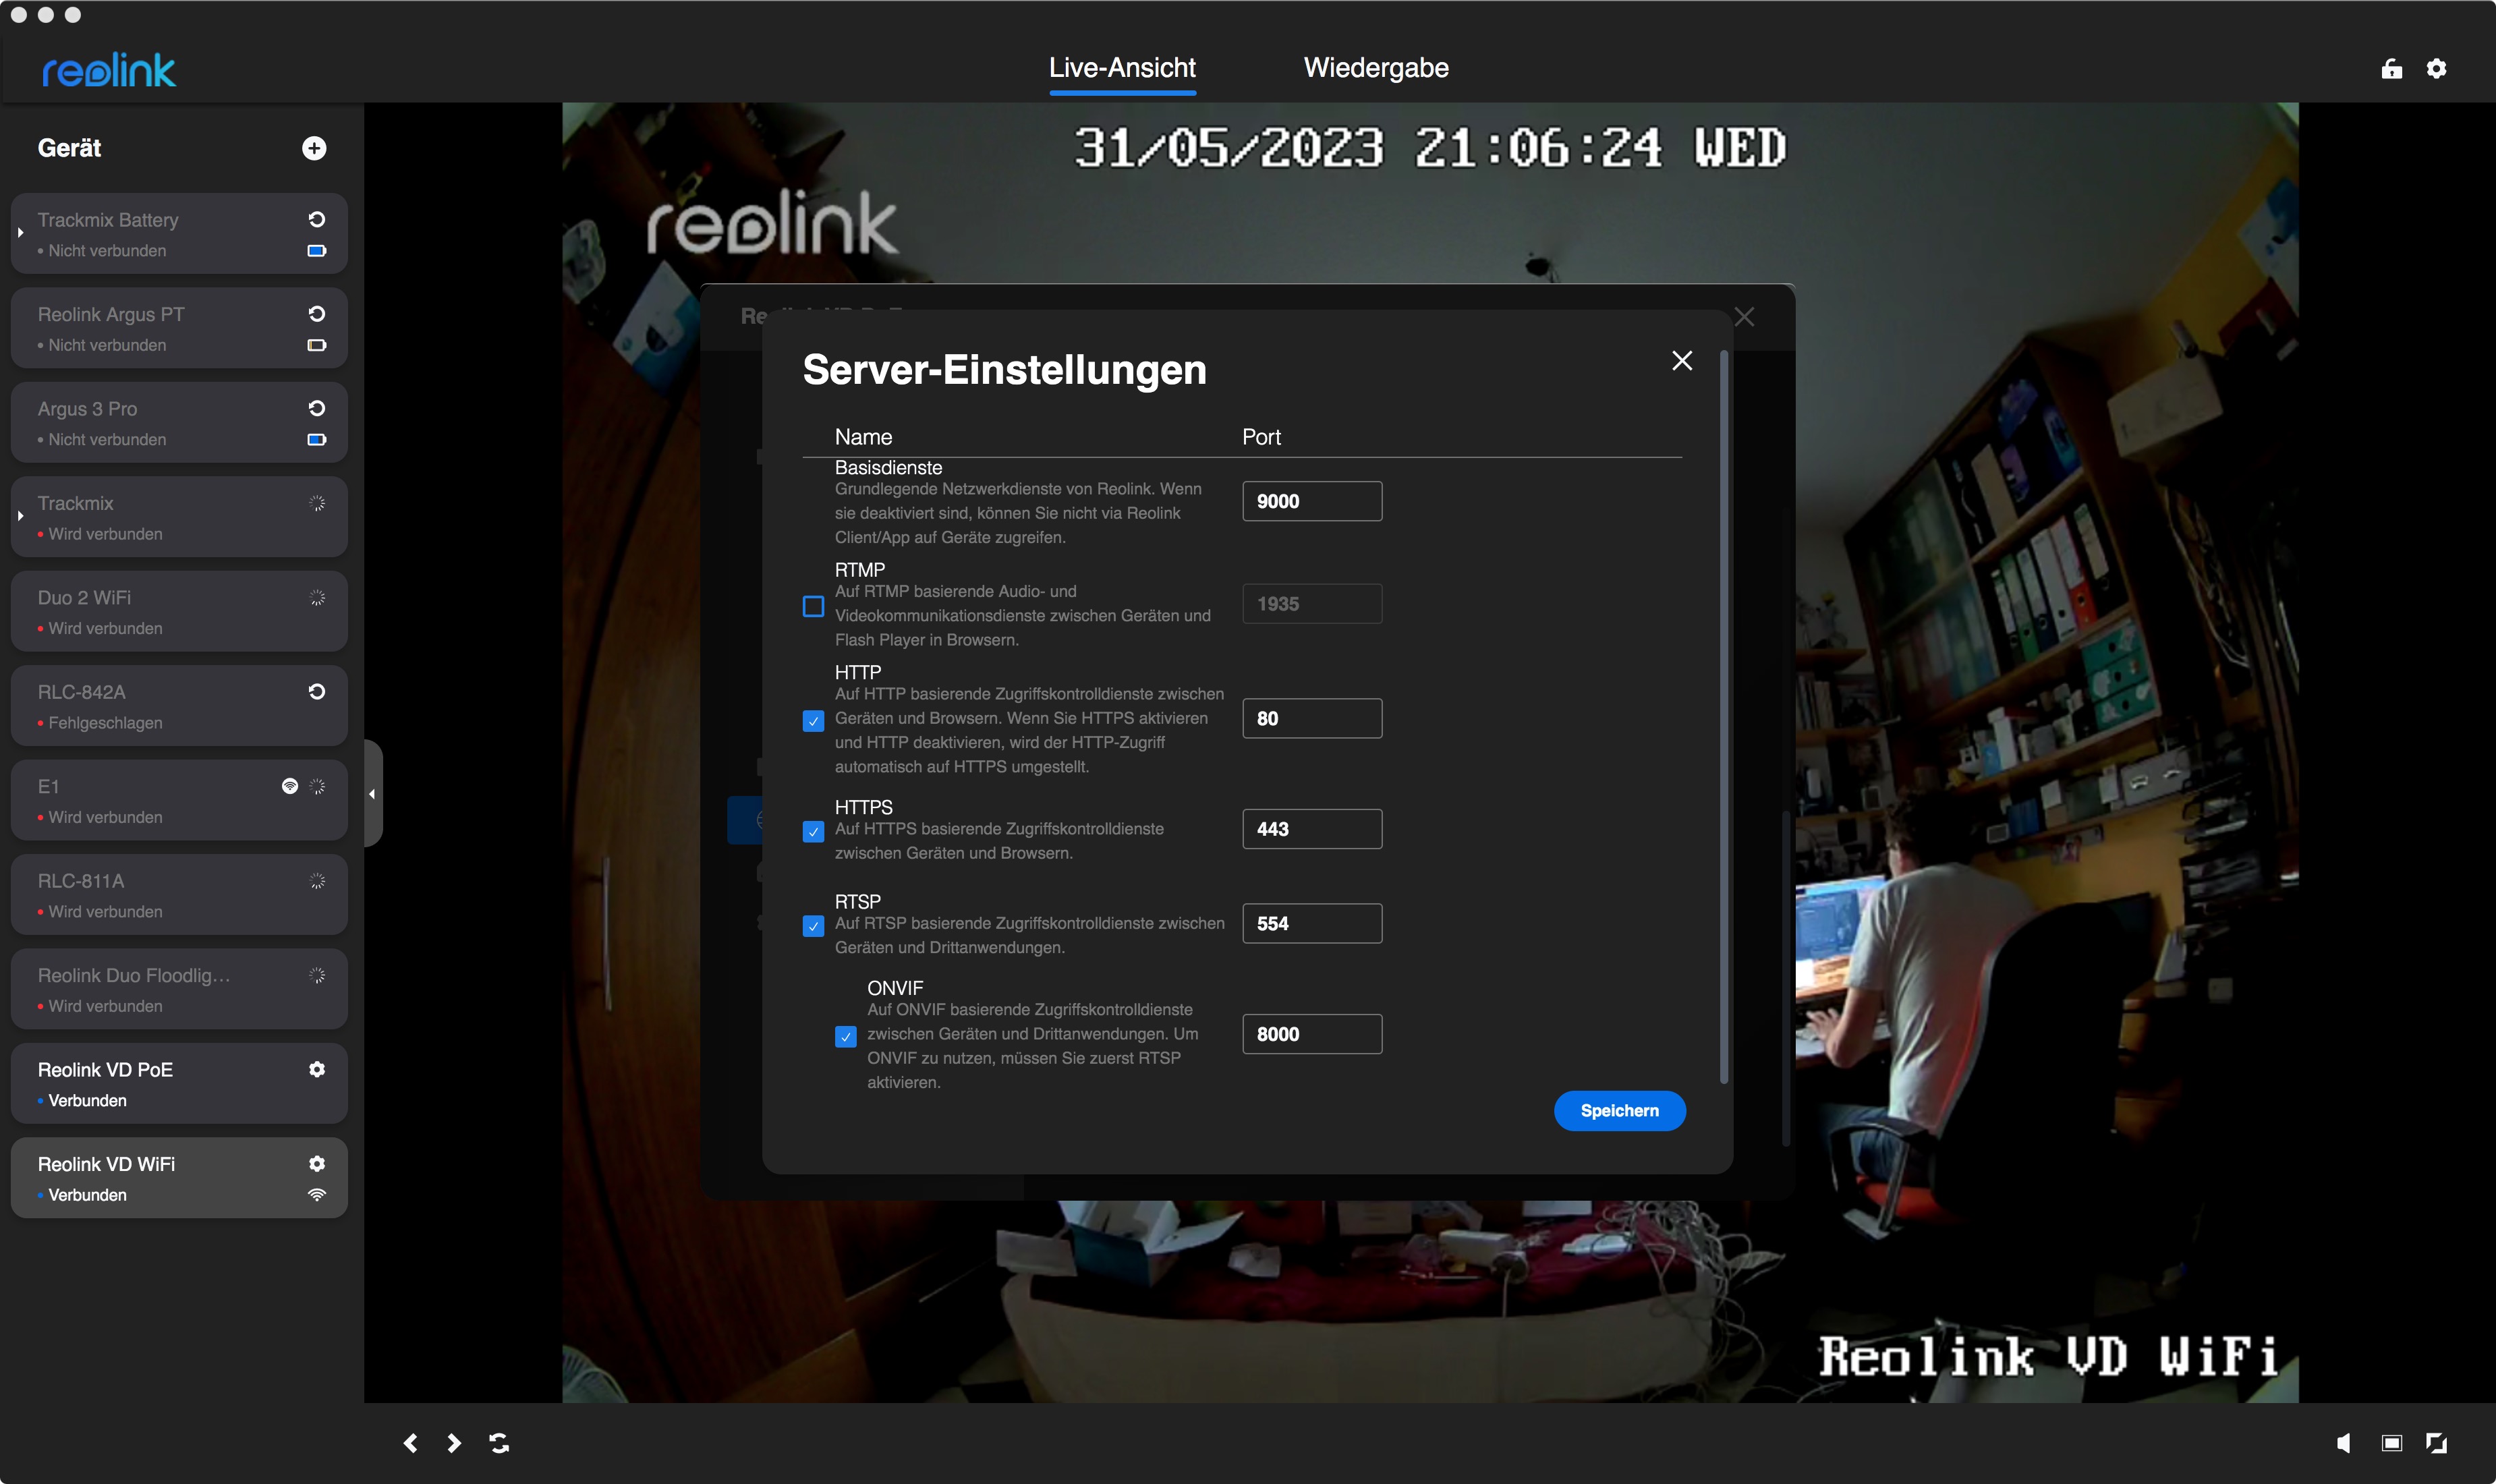
Task: Expand the Trackmix Battery device entry
Action: (x=20, y=232)
